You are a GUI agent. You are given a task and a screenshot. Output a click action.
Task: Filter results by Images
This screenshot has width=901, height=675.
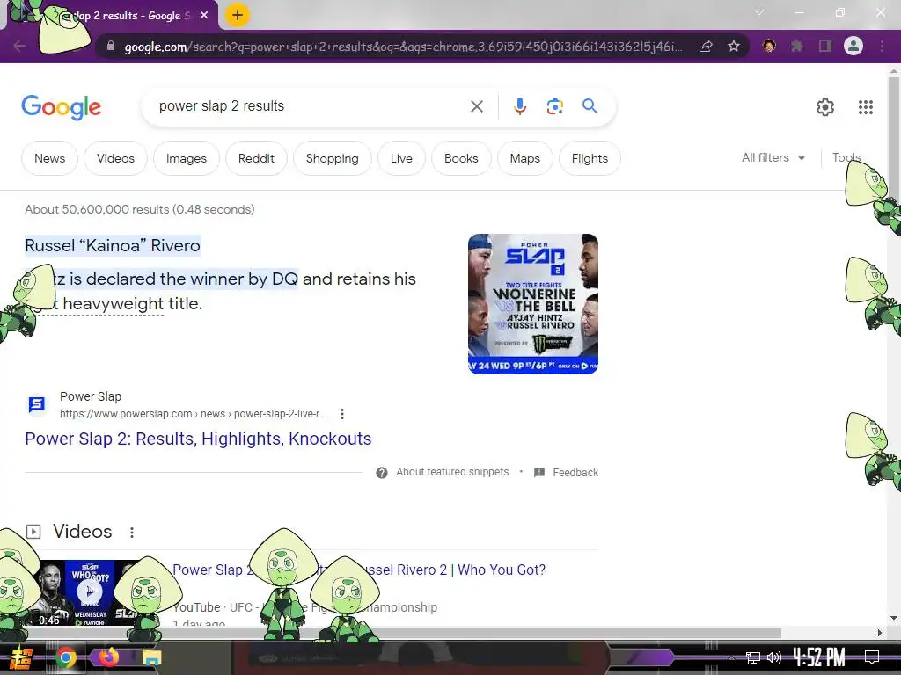(x=187, y=158)
